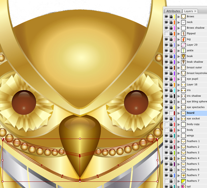Unlock the eye spectacles layer
This screenshot has height=188, width=207.
[x=171, y=107]
